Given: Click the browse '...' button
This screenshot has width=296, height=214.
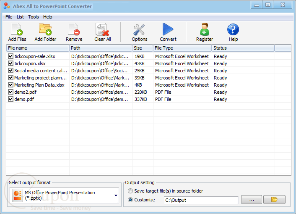Looking at the screenshot, I should 252,199.
